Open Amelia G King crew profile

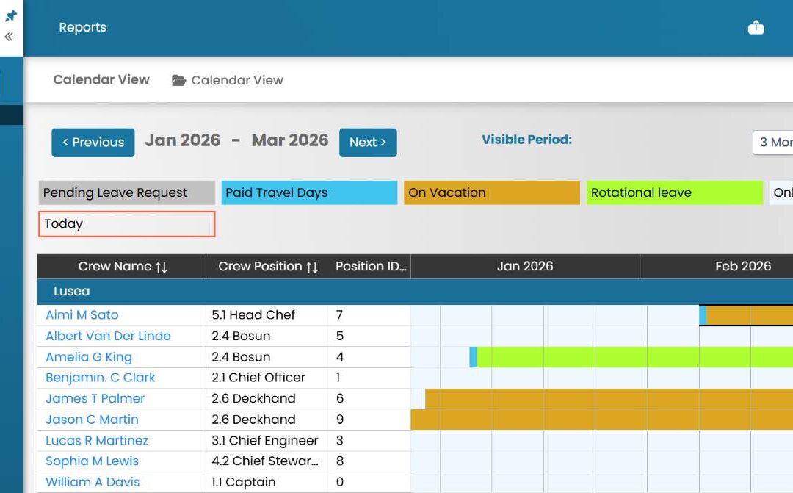[x=89, y=357]
